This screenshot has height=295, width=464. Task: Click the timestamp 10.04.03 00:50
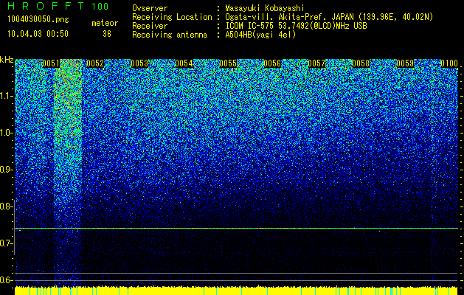point(38,34)
